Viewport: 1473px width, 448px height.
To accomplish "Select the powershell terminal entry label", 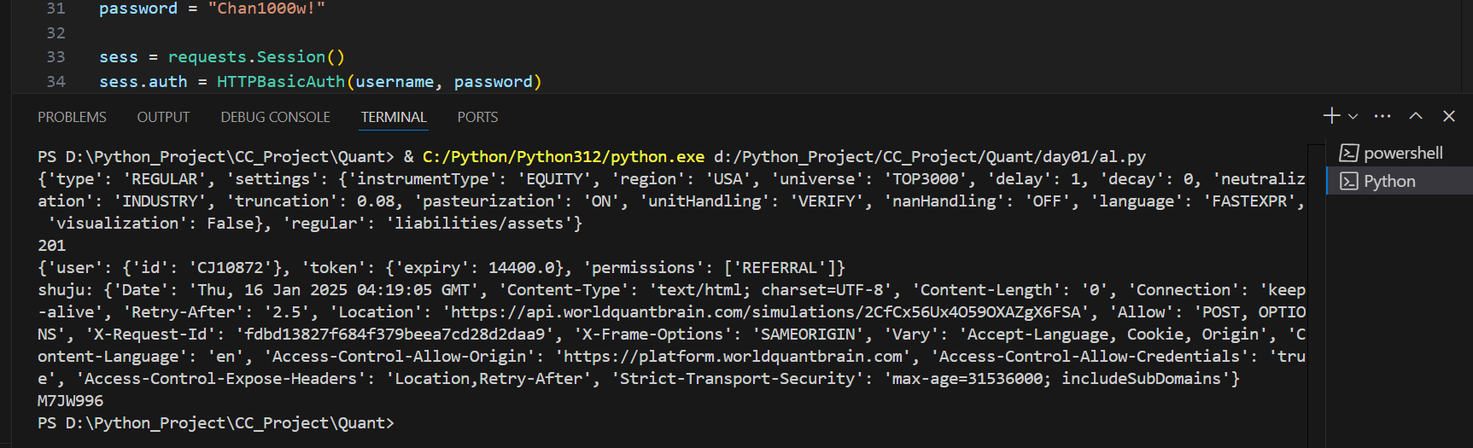I will point(1403,154).
